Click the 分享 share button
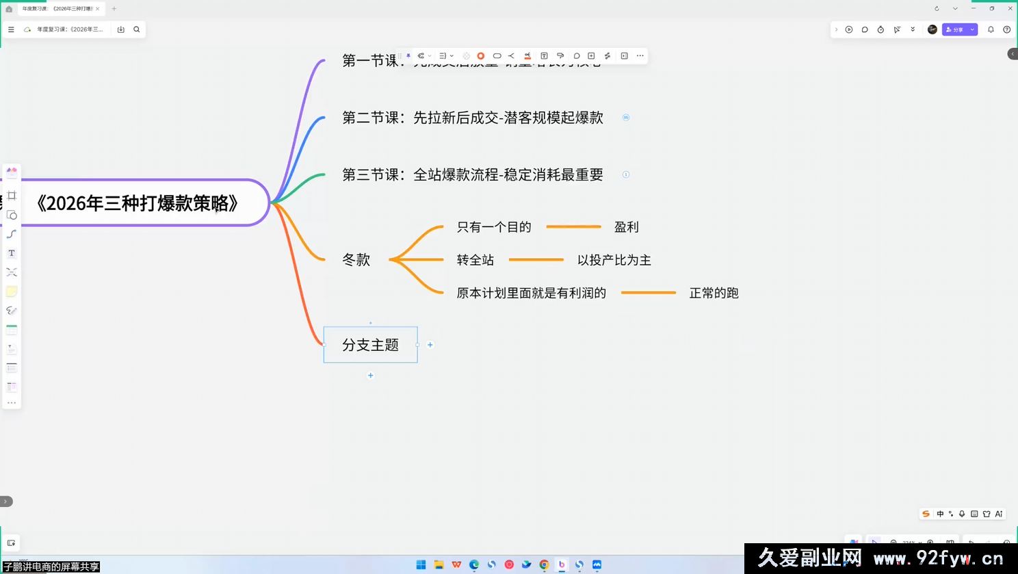Viewport: 1018px width, 574px height. 956,29
